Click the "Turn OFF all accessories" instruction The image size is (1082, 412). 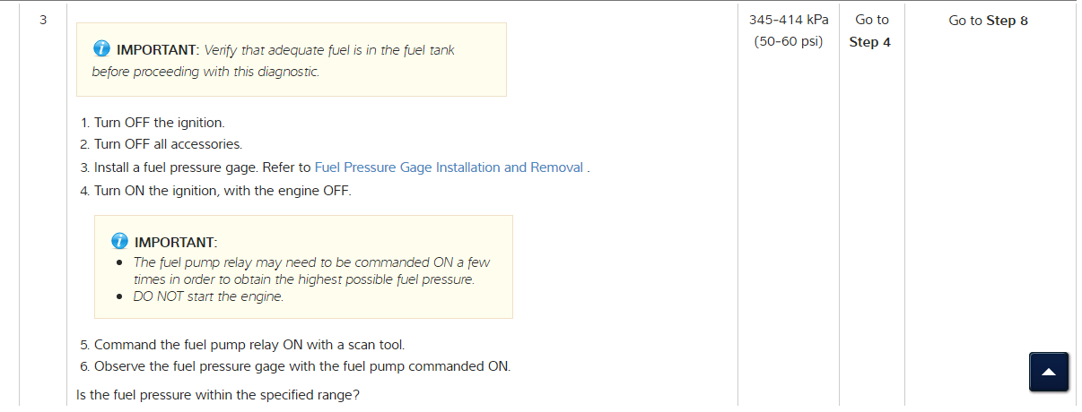168,144
